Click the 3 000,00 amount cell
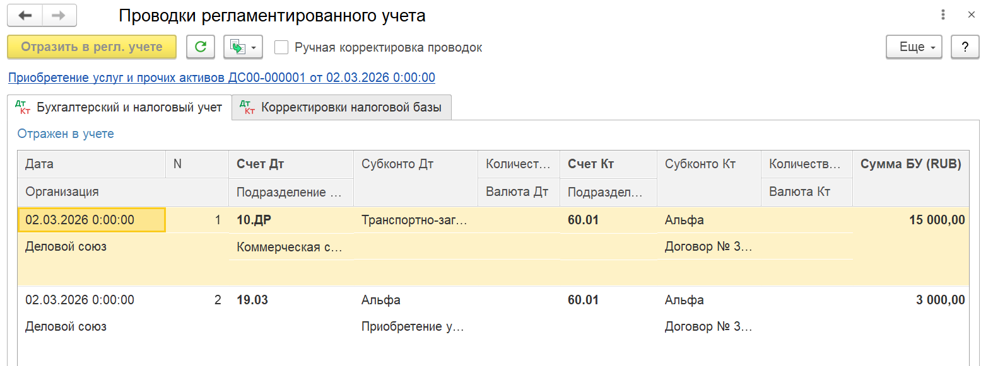The width and height of the screenshot is (981, 366). [911, 300]
